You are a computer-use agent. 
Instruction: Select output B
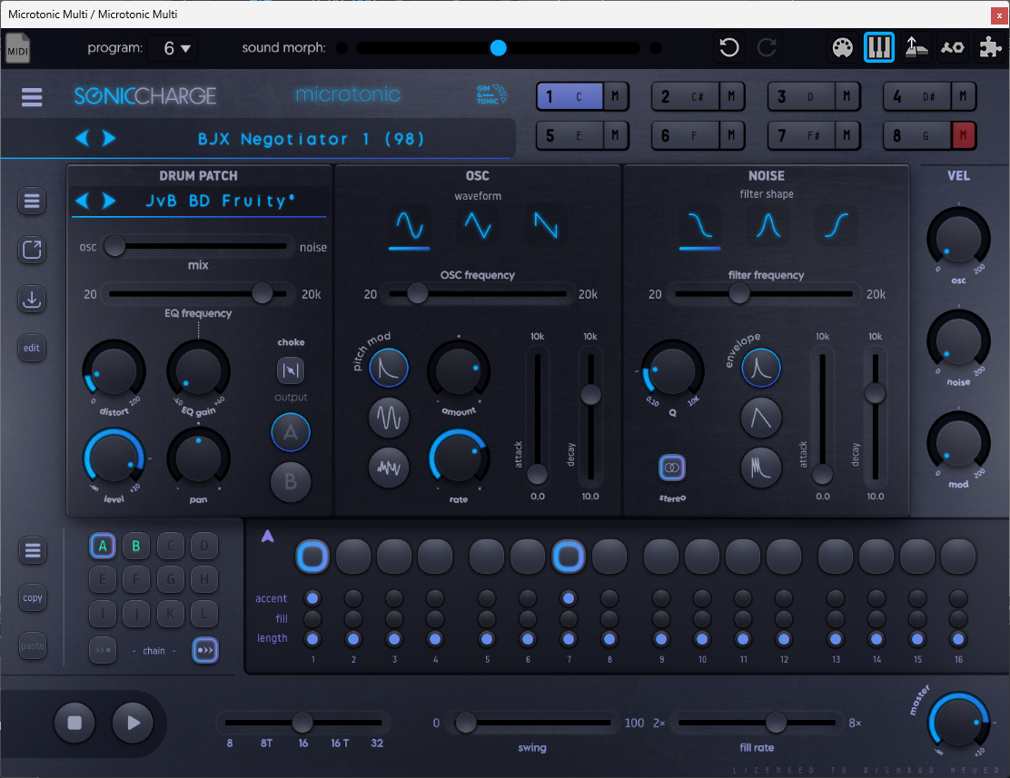point(291,482)
